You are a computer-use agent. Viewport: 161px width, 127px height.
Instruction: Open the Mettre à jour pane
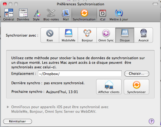click(x=119, y=15)
